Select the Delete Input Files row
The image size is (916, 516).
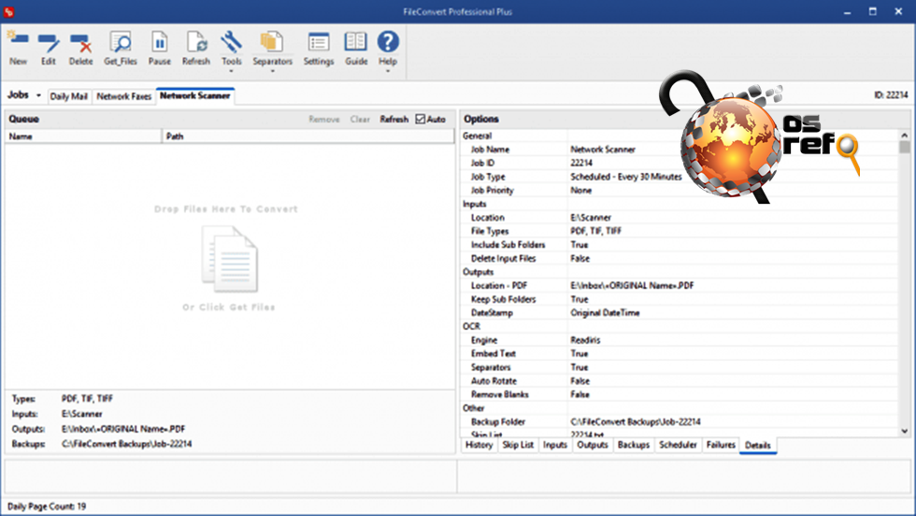[680, 258]
